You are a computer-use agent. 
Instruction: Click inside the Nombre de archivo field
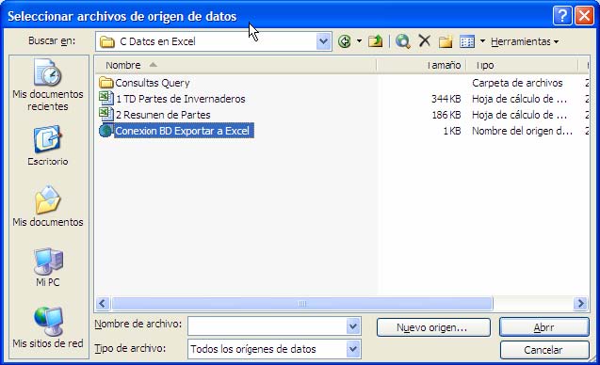(x=268, y=326)
